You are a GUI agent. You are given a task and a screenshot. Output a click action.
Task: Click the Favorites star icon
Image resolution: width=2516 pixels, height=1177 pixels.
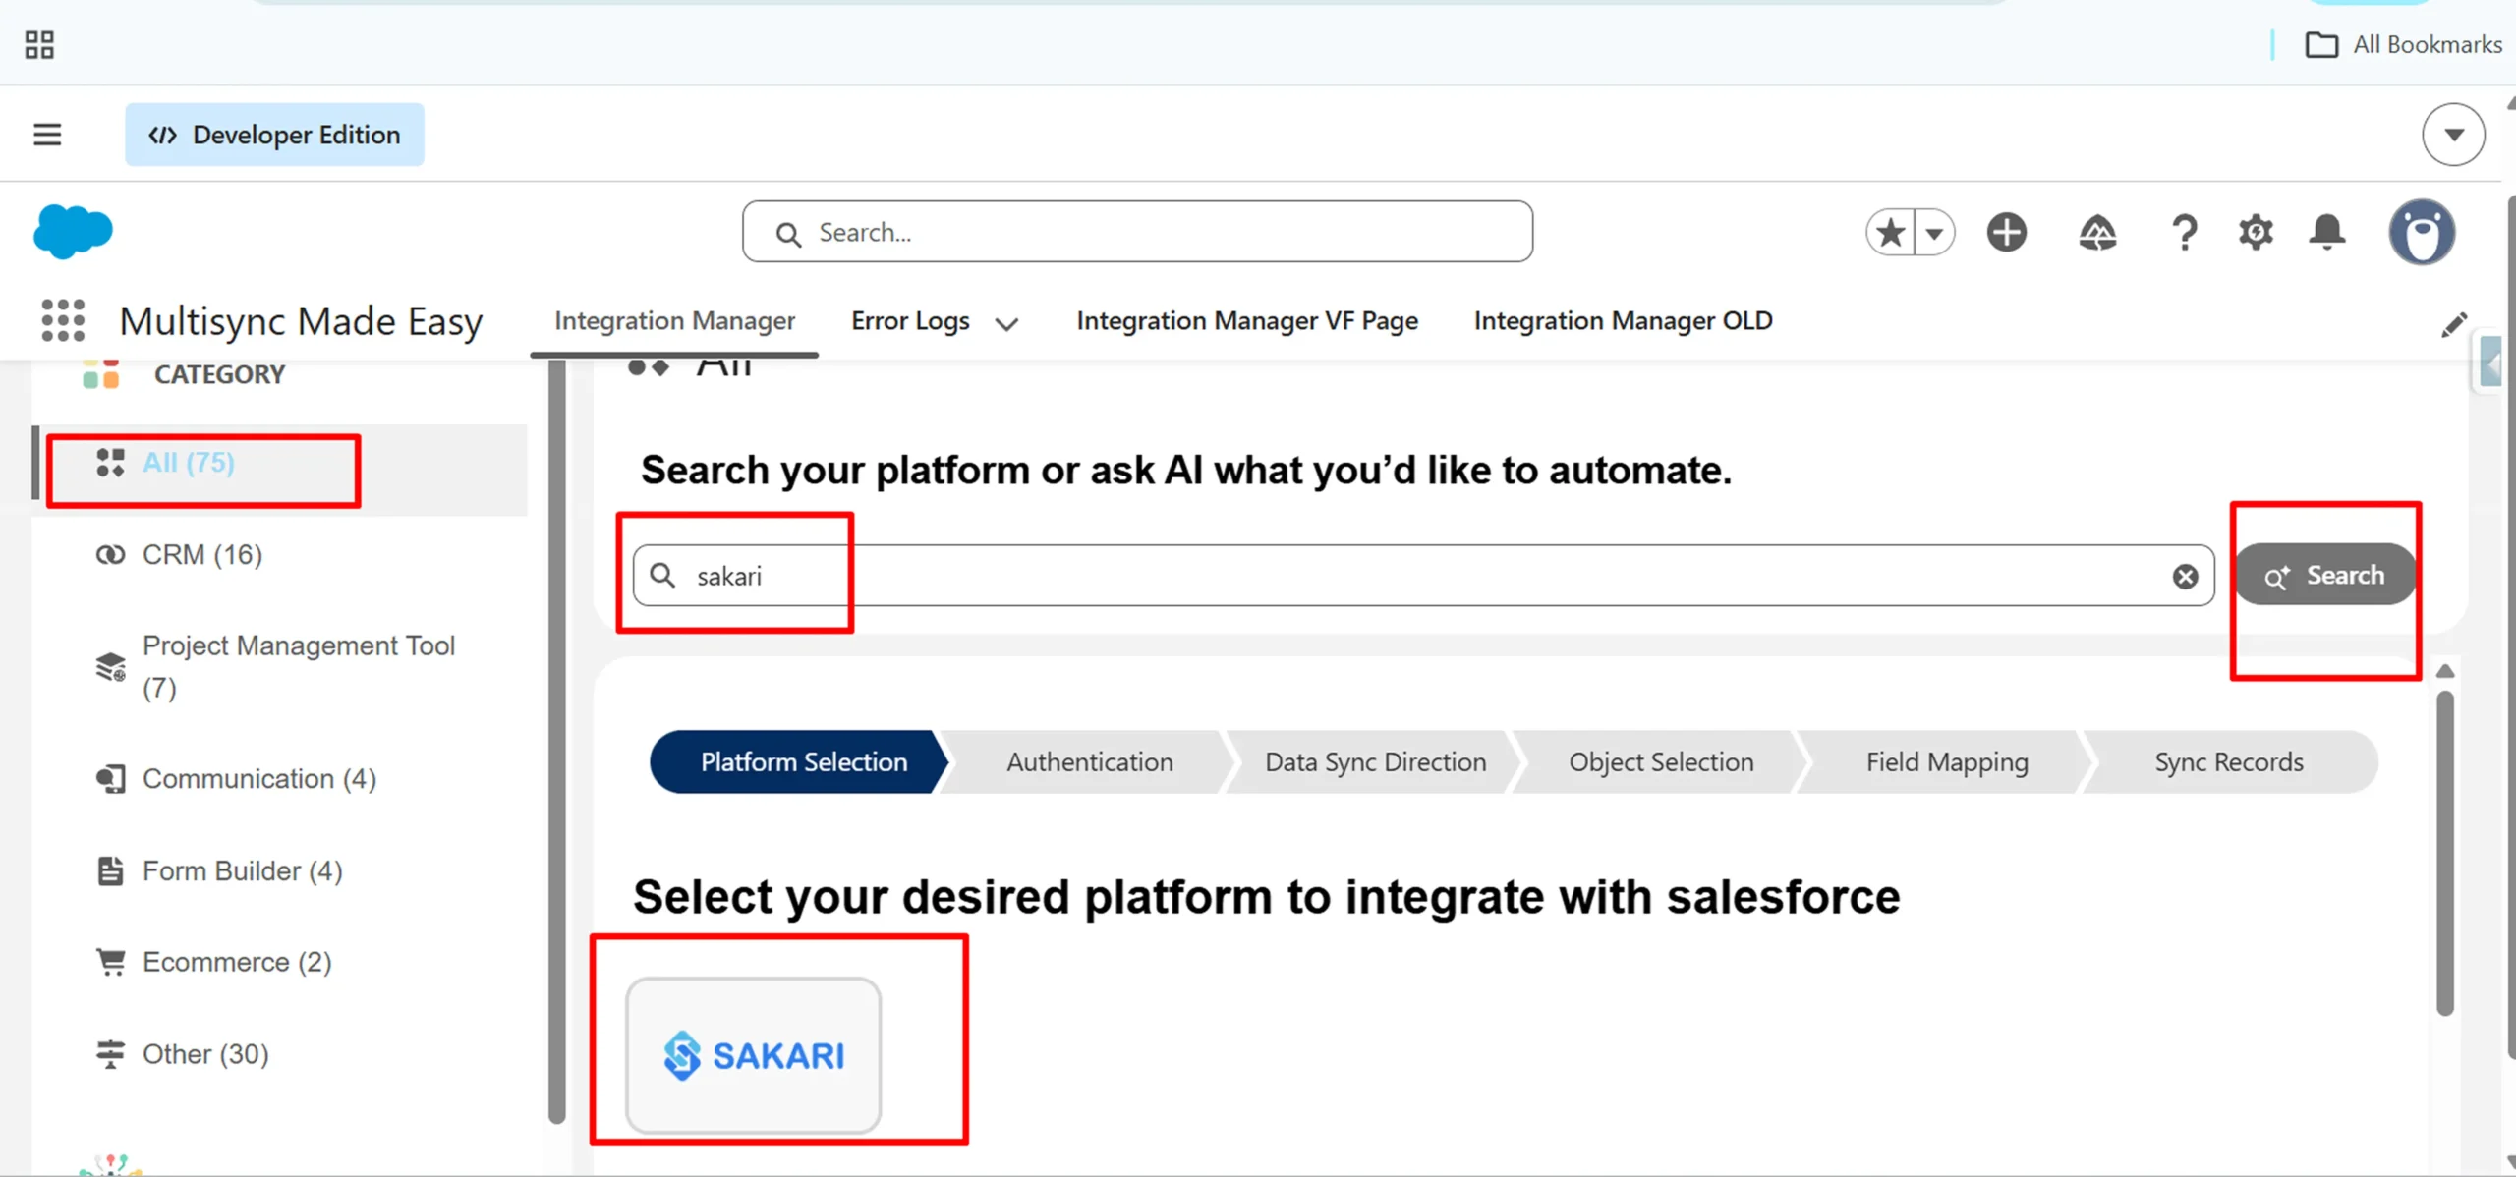[1890, 233]
